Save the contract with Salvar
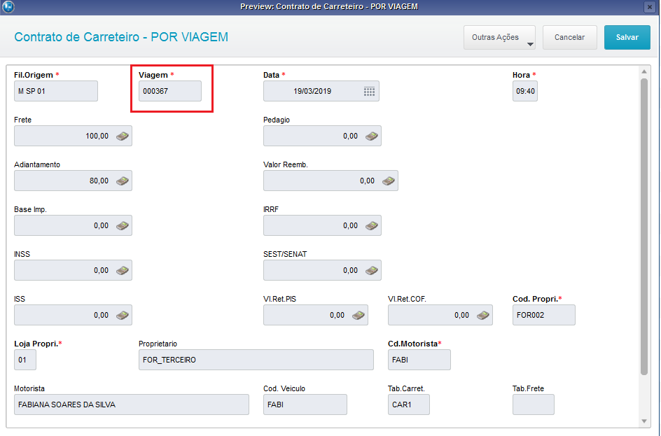Viewport: 661px width, 436px height. (x=627, y=38)
